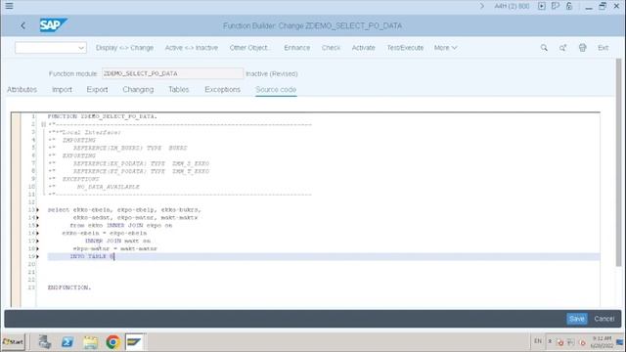Select the Source code tab
The image size is (626, 352).
point(276,89)
